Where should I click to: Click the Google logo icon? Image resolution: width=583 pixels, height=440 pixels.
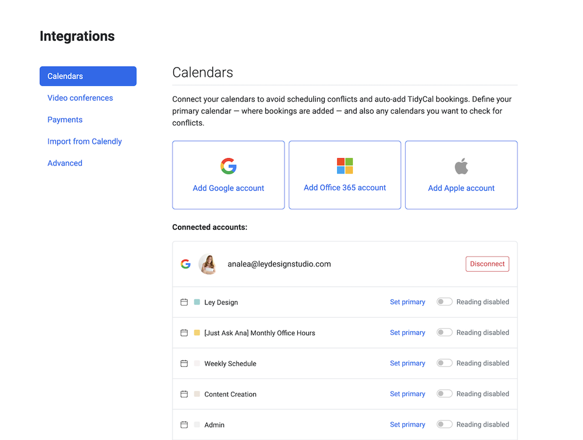[228, 166]
